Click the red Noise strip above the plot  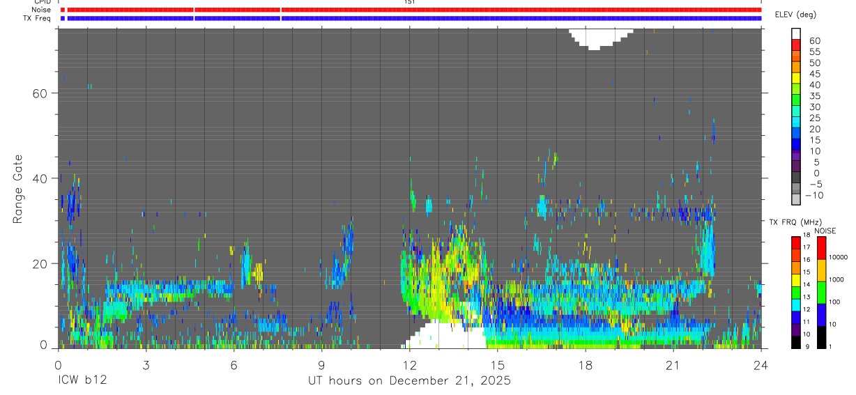[411, 10]
